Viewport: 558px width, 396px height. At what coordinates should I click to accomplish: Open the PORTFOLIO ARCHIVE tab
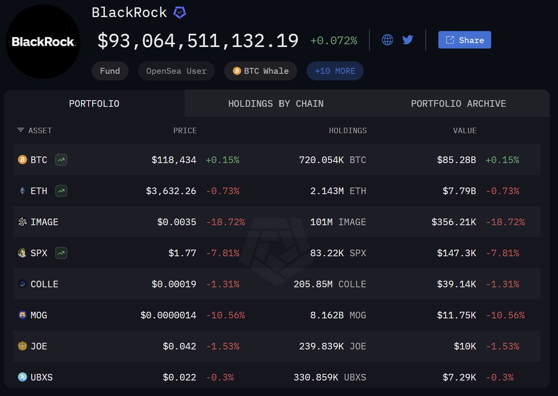pos(458,103)
